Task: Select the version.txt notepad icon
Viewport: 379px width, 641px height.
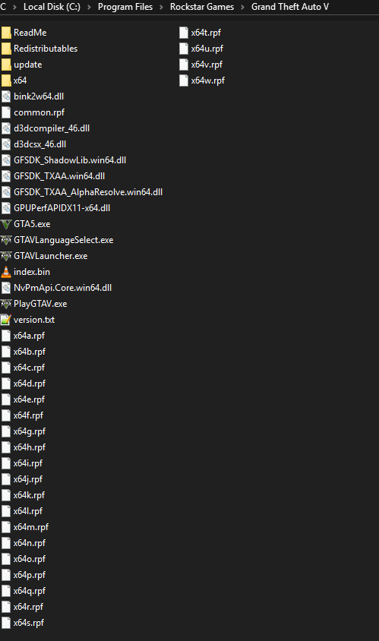Action: coord(6,320)
